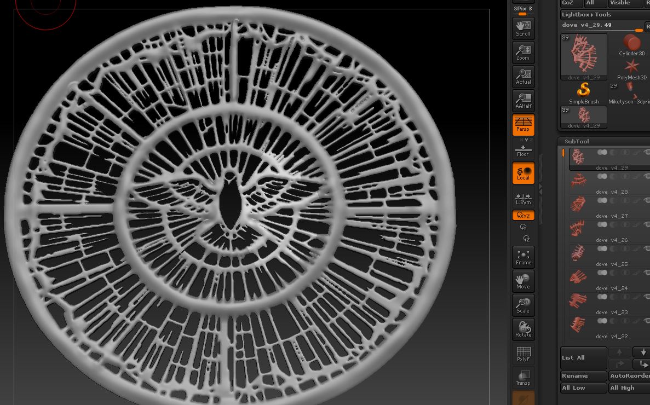
Task: Click the All High button
Action: tap(623, 387)
